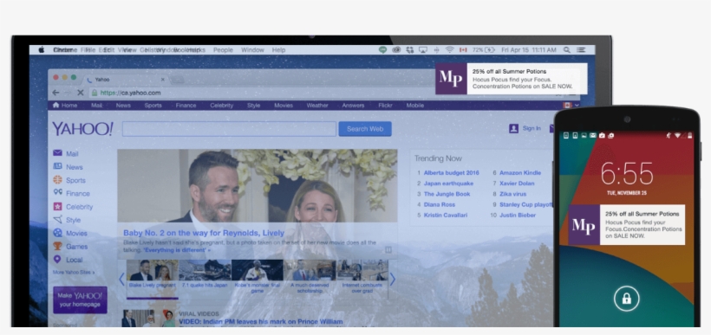711x335 pixels.
Task: Show previous carousel stories arrow
Action: [121, 280]
